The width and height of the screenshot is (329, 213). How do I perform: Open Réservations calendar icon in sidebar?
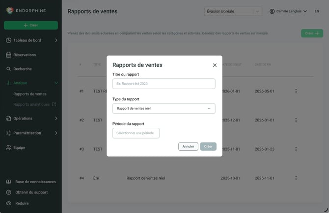tap(9, 55)
